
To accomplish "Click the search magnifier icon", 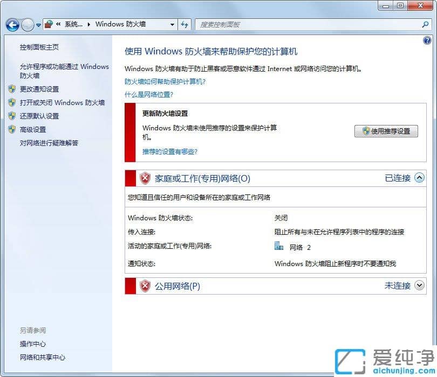I will tap(425, 24).
